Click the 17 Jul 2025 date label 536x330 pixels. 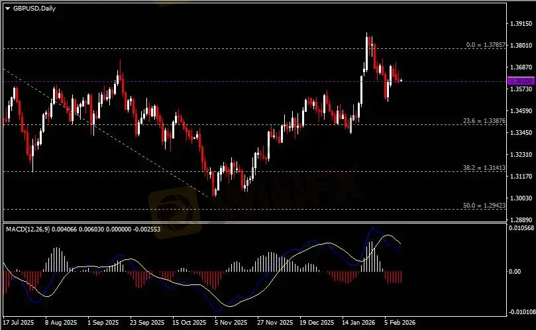click(x=19, y=323)
